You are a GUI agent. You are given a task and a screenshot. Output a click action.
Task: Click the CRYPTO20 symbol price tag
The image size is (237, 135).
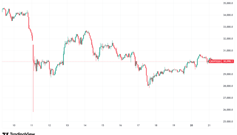click(x=215, y=61)
